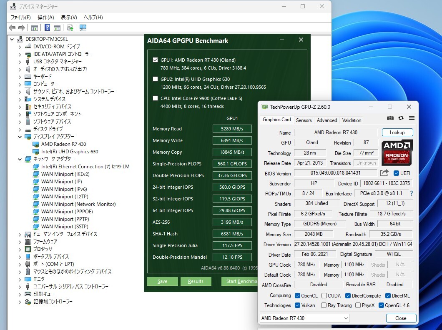Click the Memory Read 5289 MB/s result

[x=232, y=129]
